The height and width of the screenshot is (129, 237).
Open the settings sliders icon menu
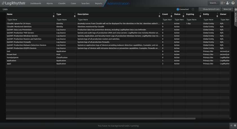(x=222, y=3)
